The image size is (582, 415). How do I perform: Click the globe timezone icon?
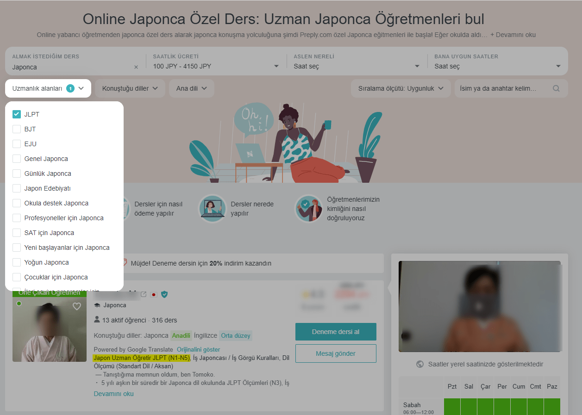coord(420,364)
